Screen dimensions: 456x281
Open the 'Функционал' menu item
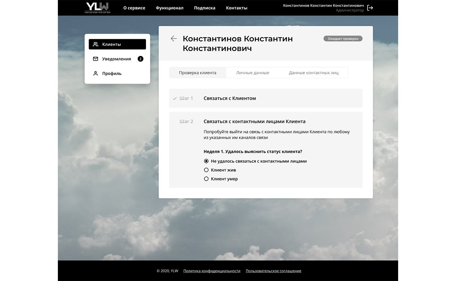(x=169, y=8)
